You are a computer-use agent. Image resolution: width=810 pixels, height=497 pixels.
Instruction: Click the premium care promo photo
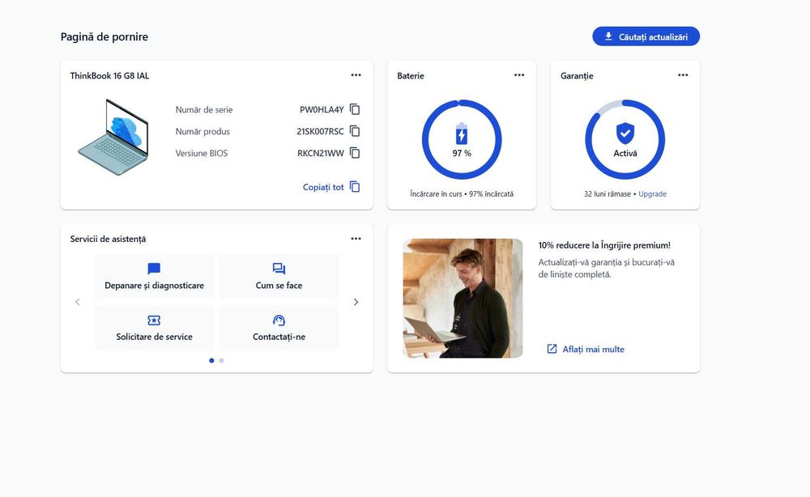point(463,299)
